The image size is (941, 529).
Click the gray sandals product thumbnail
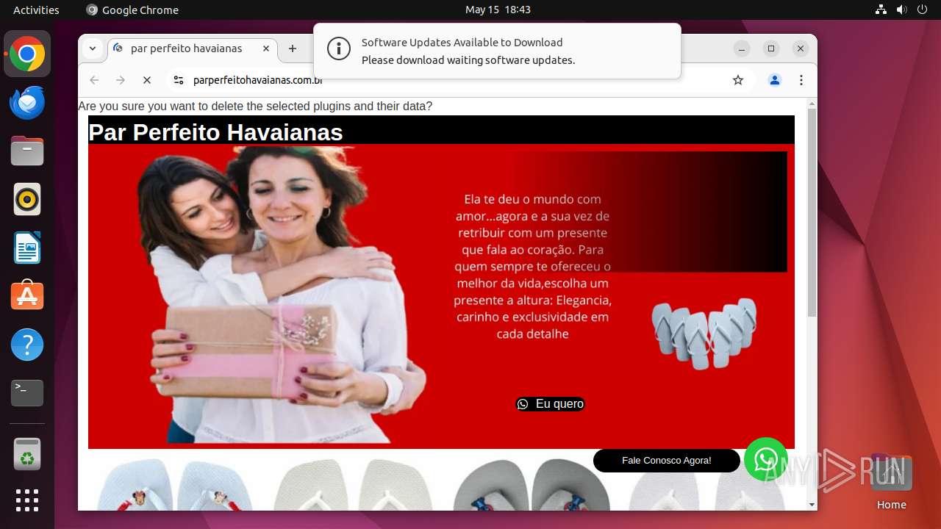tap(532, 484)
